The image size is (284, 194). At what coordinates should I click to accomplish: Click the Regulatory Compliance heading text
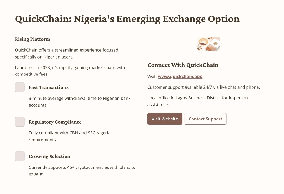55,122
